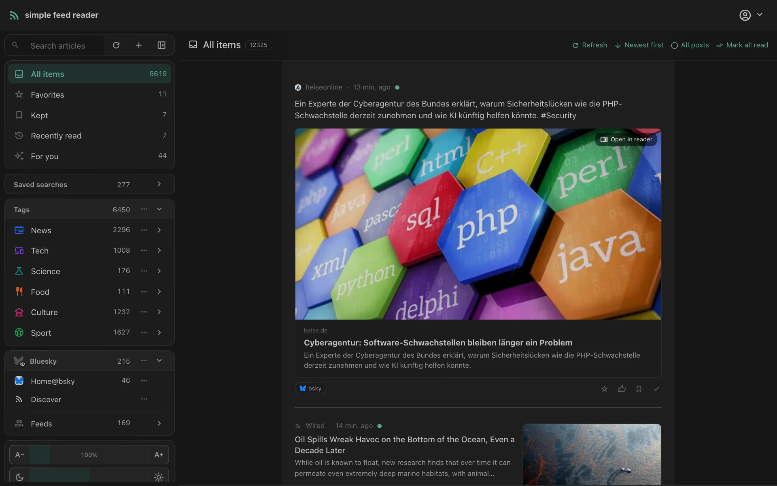Collapse the Tags section chevron
Image resolution: width=777 pixels, height=486 pixels.
159,209
